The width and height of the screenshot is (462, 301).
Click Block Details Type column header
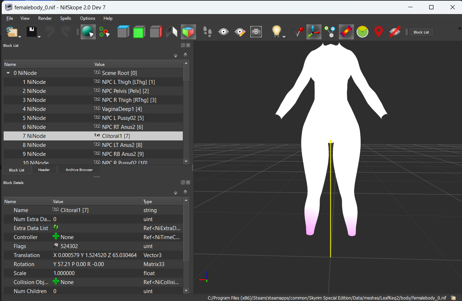tap(162, 201)
